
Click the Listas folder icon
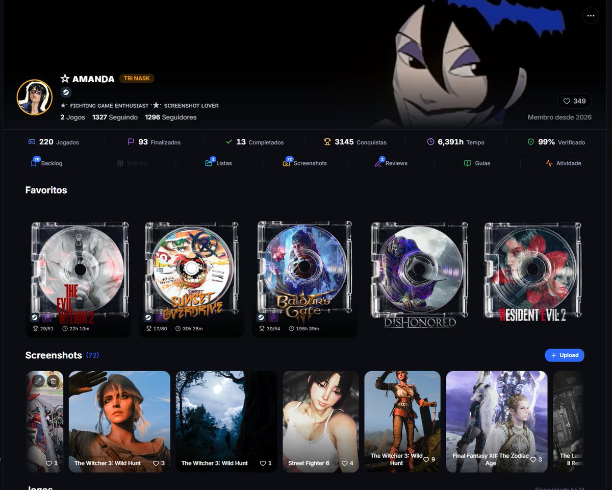click(x=209, y=163)
